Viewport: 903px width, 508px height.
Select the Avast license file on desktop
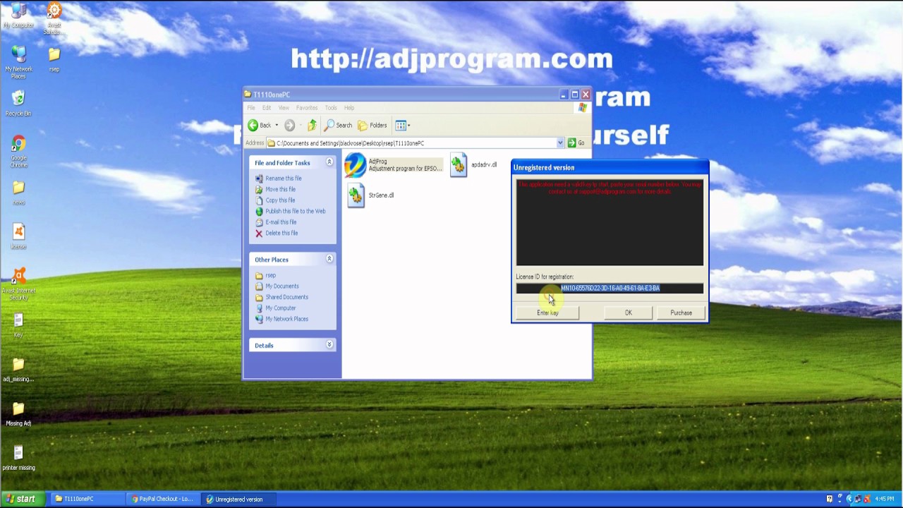click(18, 236)
